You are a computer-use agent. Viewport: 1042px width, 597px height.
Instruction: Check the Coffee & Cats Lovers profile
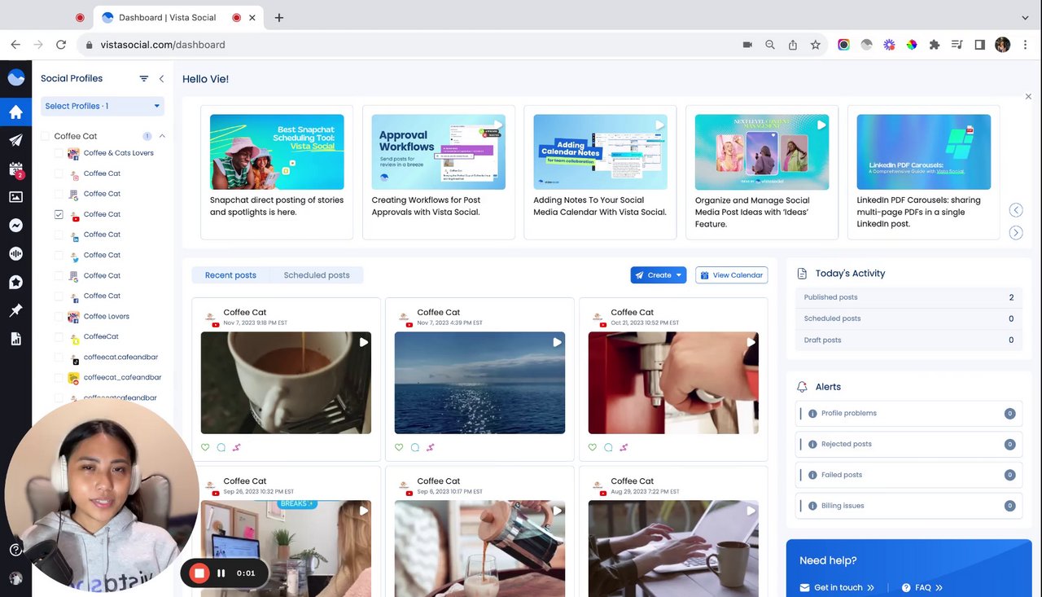click(x=59, y=153)
